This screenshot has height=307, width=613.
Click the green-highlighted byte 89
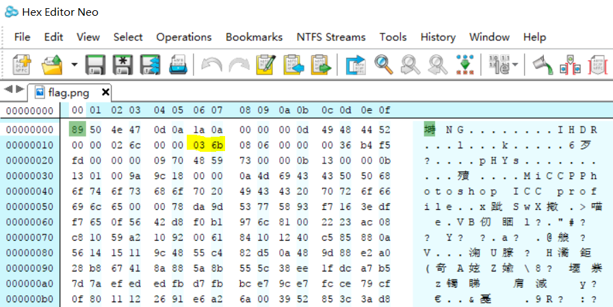coord(77,130)
